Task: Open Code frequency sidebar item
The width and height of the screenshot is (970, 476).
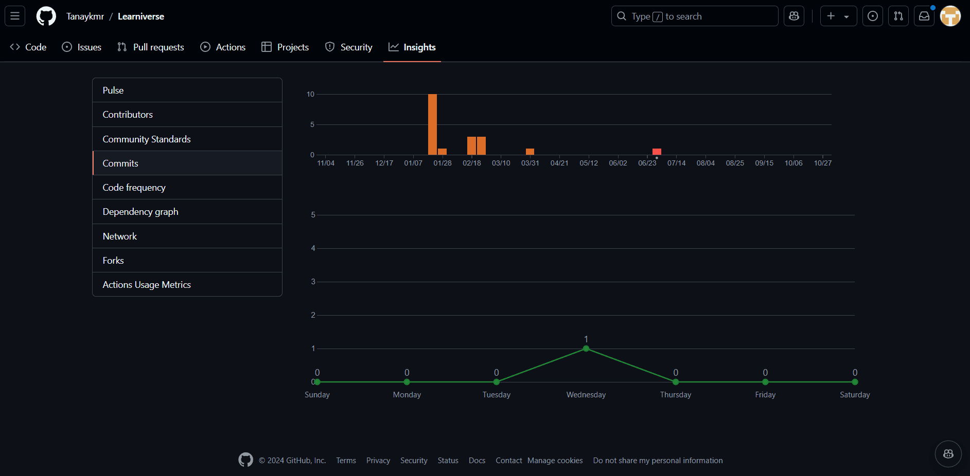Action: (187, 187)
